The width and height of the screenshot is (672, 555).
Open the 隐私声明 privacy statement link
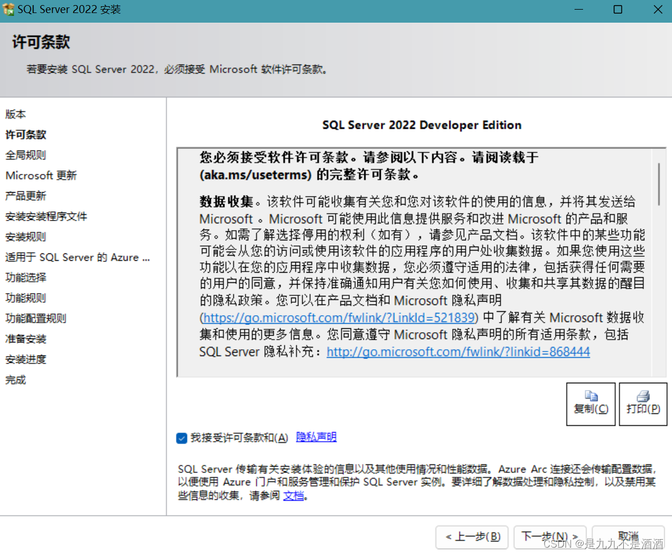(316, 437)
